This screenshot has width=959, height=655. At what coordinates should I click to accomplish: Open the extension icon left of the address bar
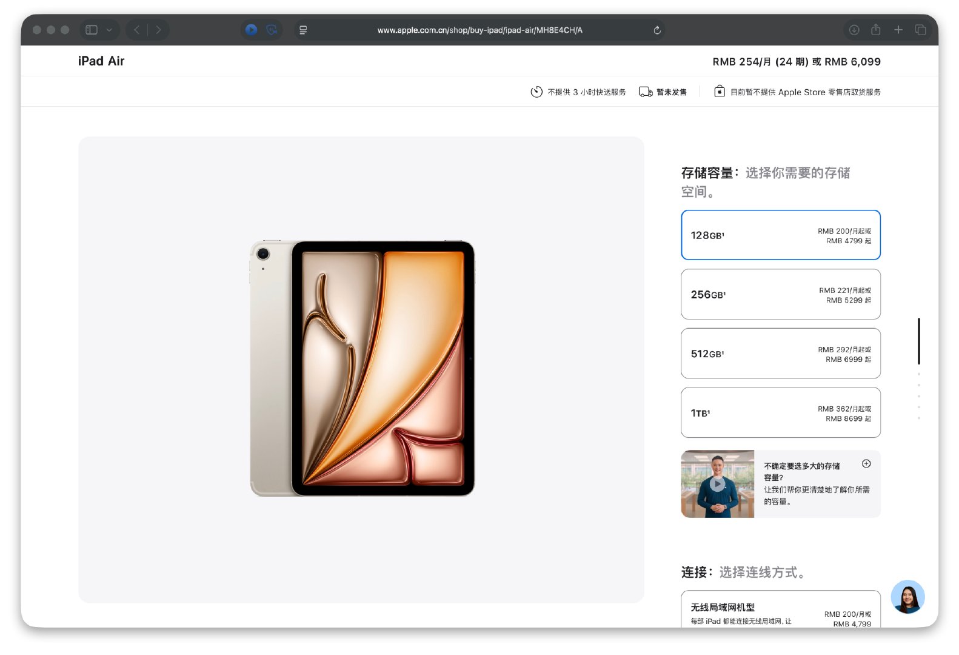(x=272, y=30)
